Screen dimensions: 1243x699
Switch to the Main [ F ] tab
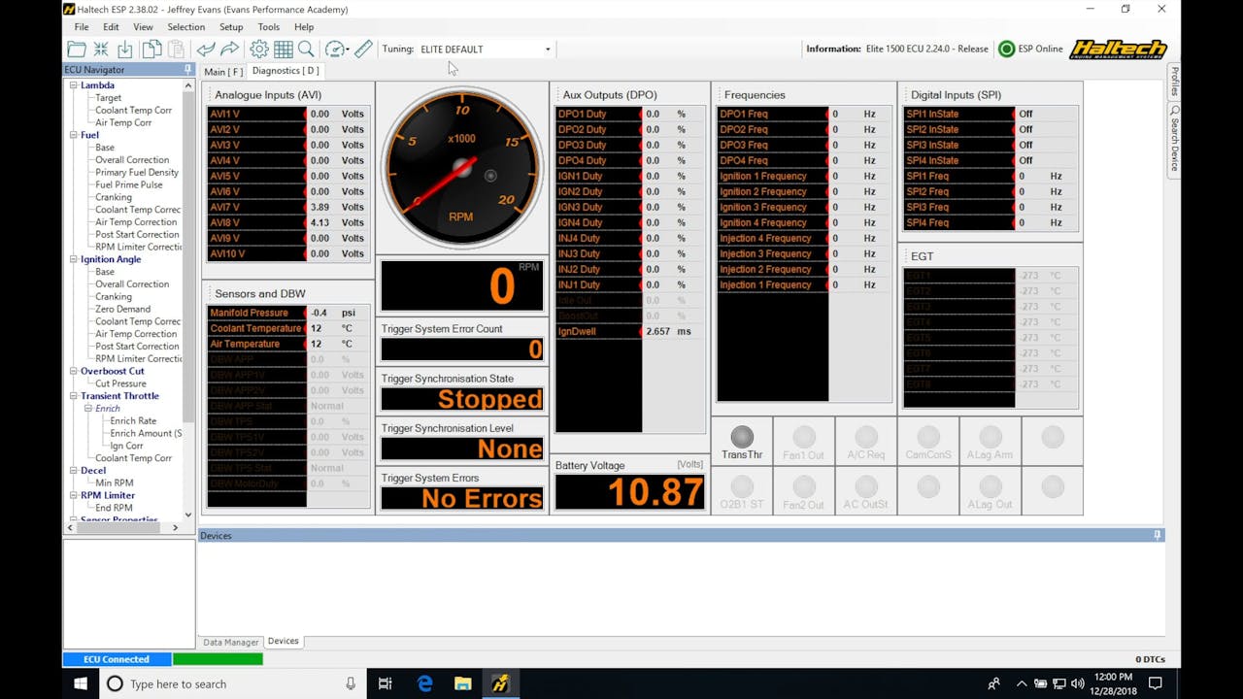(222, 71)
